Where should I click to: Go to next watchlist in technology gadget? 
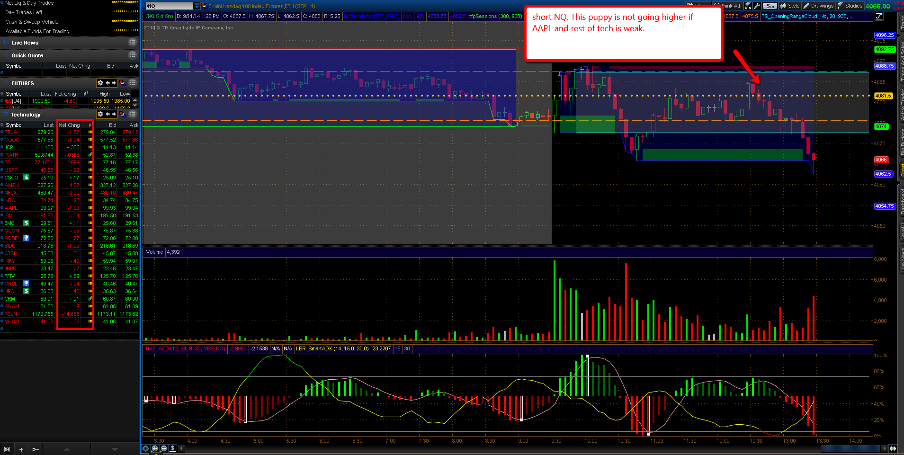click(114, 114)
